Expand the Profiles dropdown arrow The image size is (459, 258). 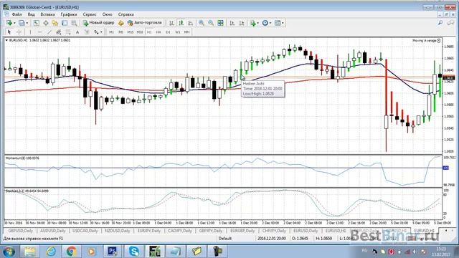[27, 23]
